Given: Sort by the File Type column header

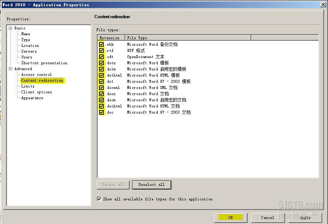Looking at the screenshot, I should (188, 38).
